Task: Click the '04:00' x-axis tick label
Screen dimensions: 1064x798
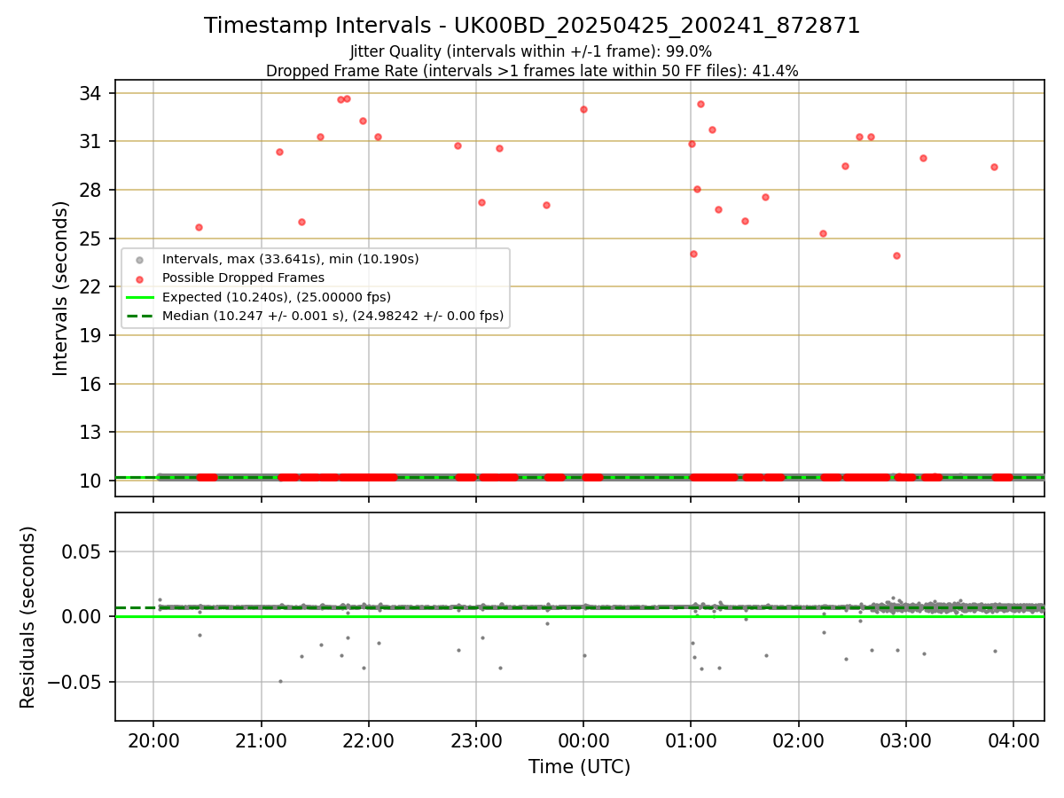Action: coord(1013,739)
